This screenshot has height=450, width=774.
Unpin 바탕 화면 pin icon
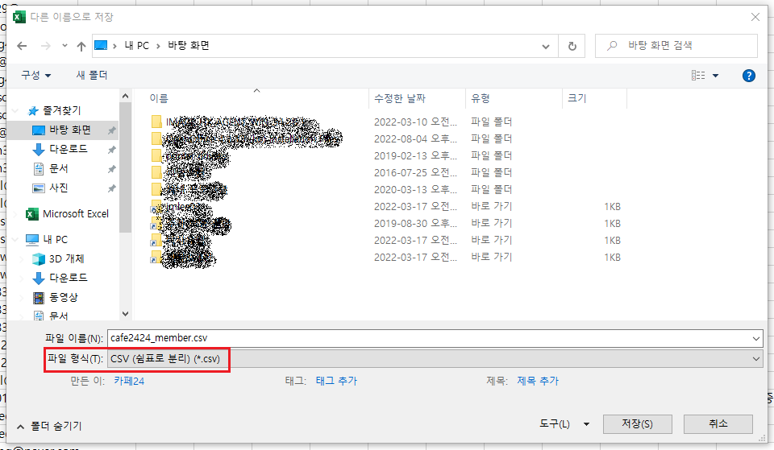[111, 130]
